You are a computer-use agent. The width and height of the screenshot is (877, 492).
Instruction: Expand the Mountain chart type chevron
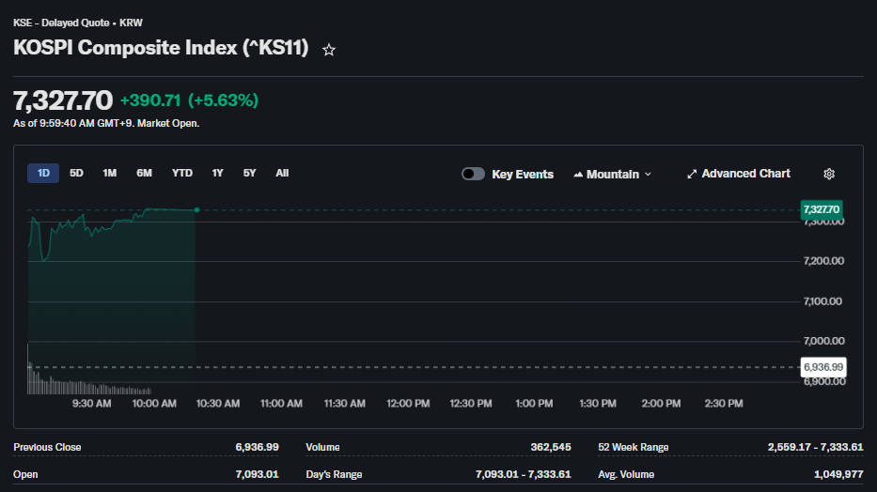pyautogui.click(x=648, y=175)
